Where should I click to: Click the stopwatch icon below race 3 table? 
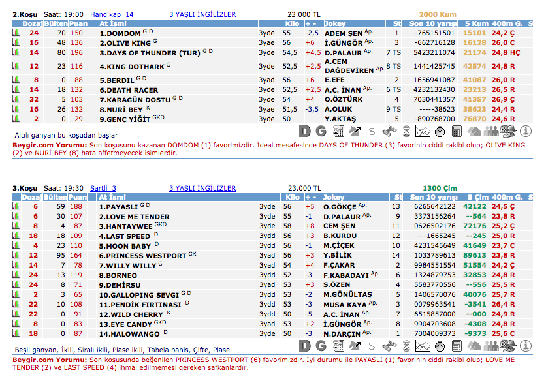click(440, 345)
